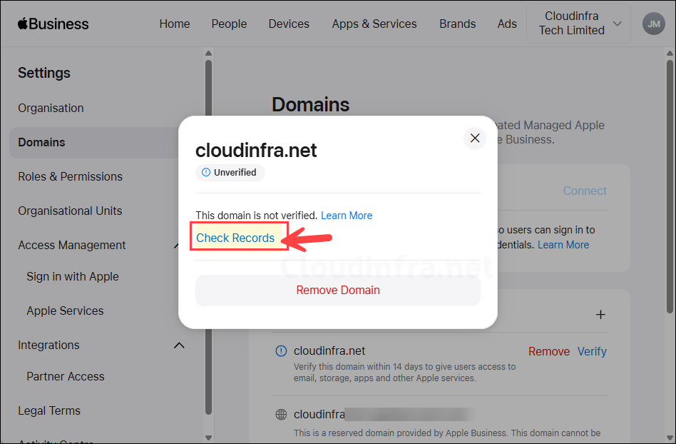
Task: Click the cloudinfra.net domain name in list
Action: click(329, 350)
